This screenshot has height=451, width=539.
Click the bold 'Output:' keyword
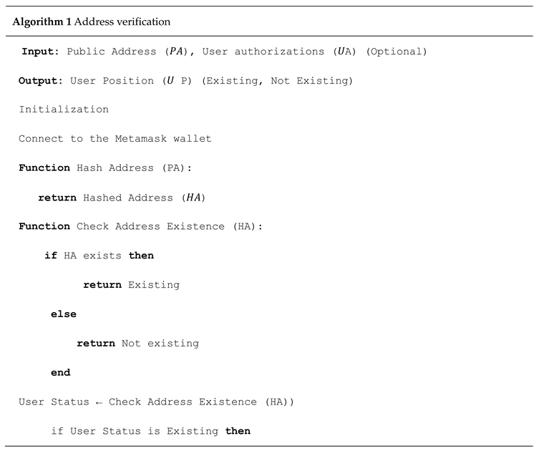[x=41, y=81]
